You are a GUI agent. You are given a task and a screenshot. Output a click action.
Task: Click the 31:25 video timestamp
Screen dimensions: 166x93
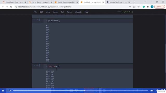coord(9,91)
